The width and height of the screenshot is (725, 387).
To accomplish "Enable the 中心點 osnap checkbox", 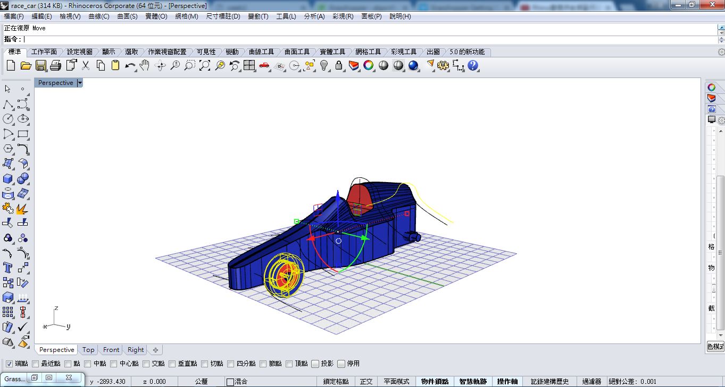I will point(114,364).
